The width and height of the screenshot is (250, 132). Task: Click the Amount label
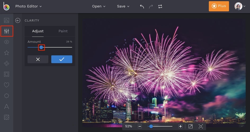tap(34, 42)
